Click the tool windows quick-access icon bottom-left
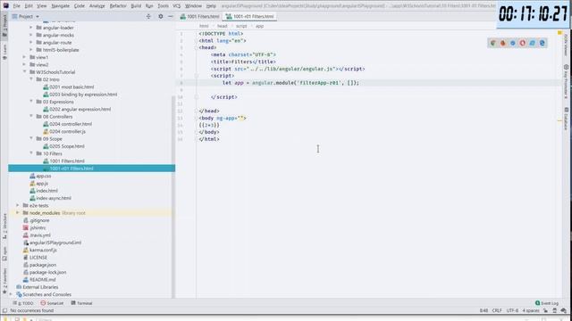 coord(4,310)
